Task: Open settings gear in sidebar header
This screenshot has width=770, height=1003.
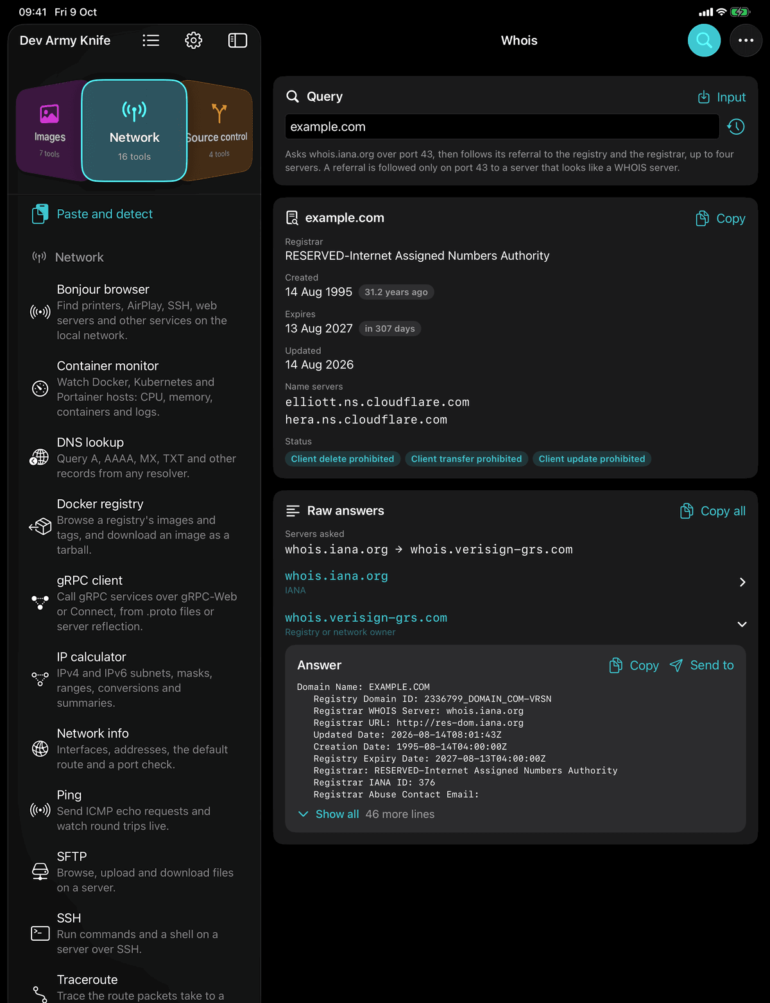Action: (194, 40)
